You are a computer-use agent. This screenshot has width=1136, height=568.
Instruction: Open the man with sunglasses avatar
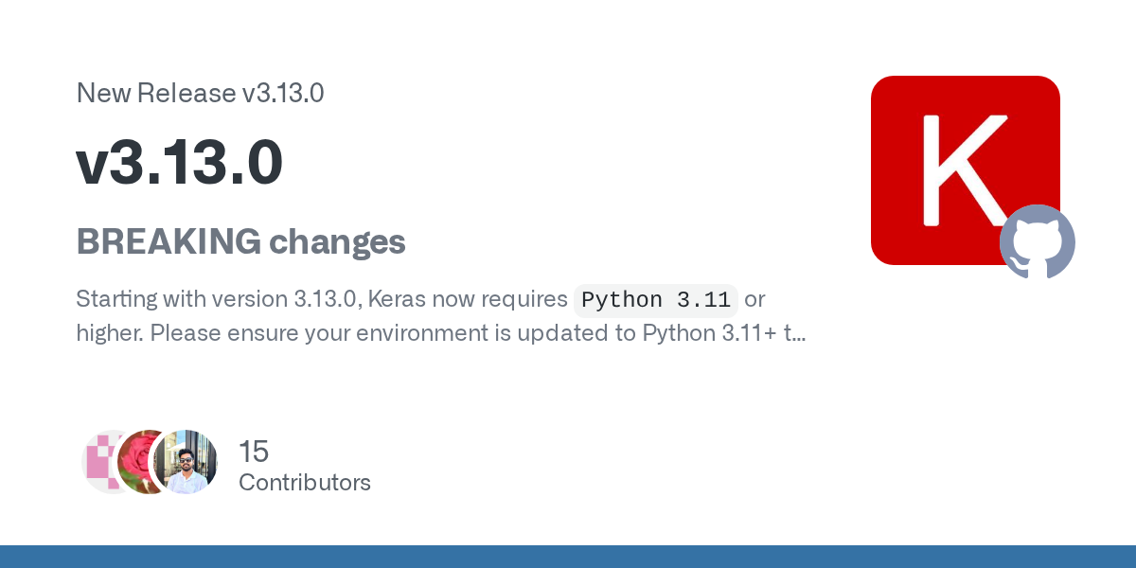tap(186, 462)
